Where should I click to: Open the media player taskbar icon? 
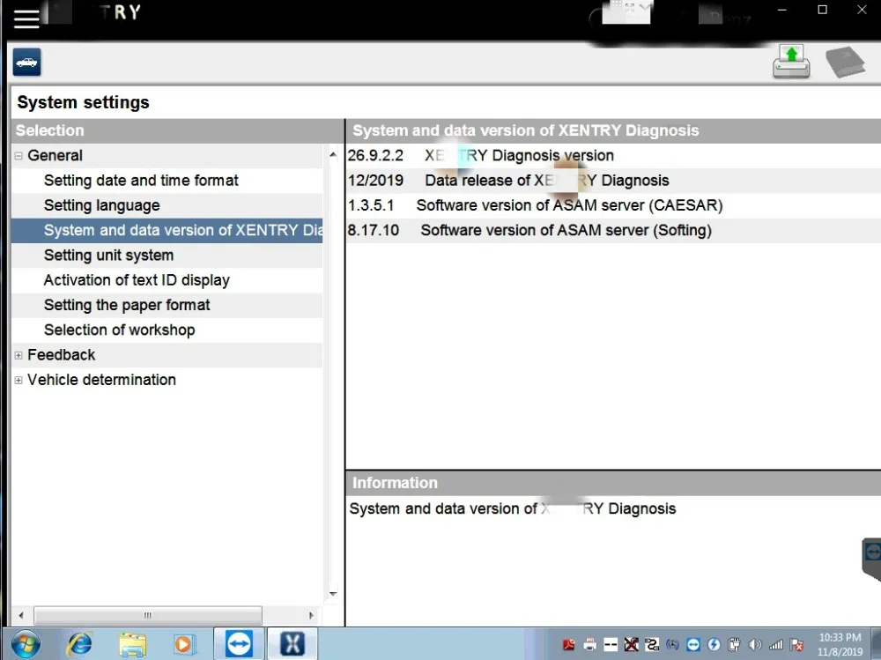[x=184, y=644]
